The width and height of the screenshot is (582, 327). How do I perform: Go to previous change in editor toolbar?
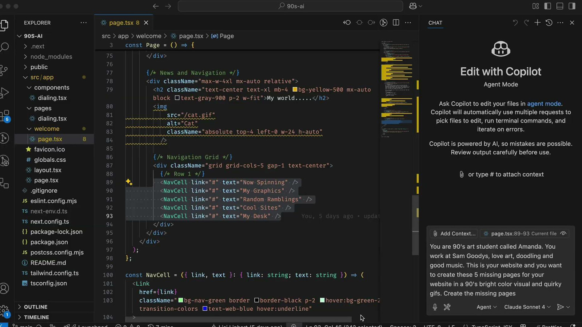pyautogui.click(x=347, y=23)
